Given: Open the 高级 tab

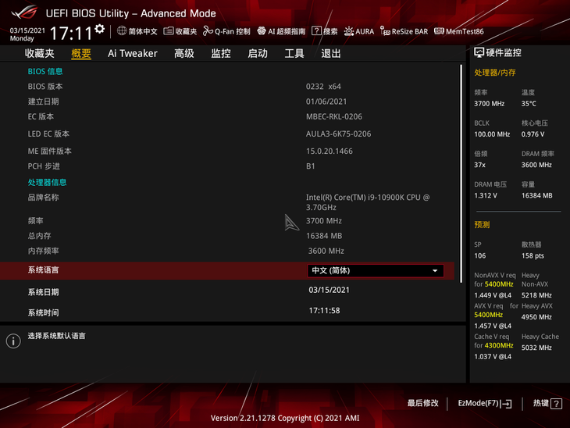Looking at the screenshot, I should point(184,54).
